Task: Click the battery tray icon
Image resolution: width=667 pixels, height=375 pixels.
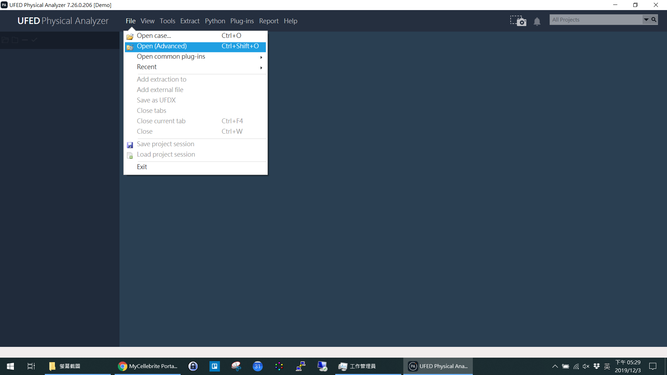Action: click(566, 366)
